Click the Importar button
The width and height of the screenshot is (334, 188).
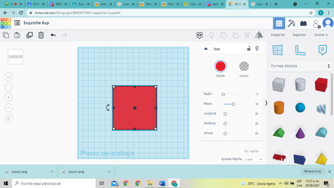[278, 35]
